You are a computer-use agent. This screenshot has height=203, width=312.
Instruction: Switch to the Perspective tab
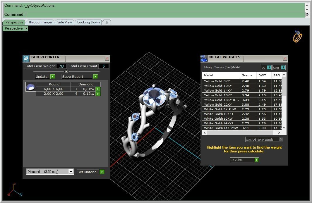click(14, 22)
